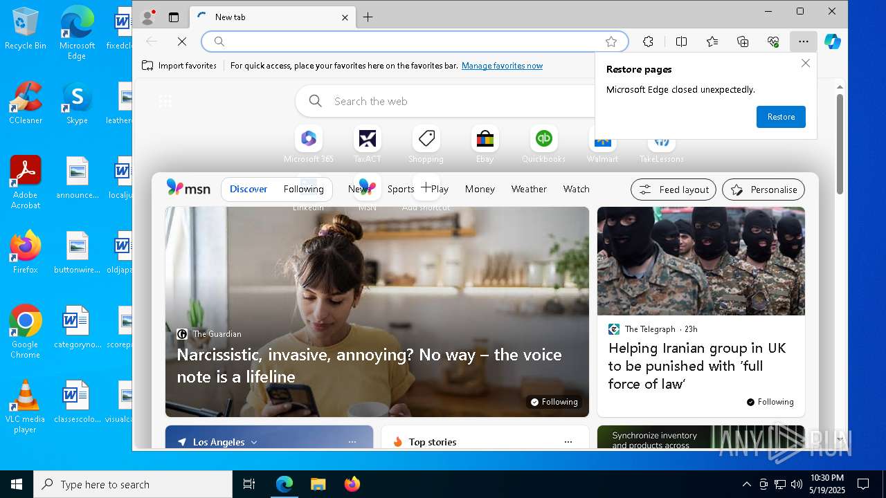Screen dimensions: 886x498
Task: Open VLC media player shortcut
Action: [x=26, y=407]
